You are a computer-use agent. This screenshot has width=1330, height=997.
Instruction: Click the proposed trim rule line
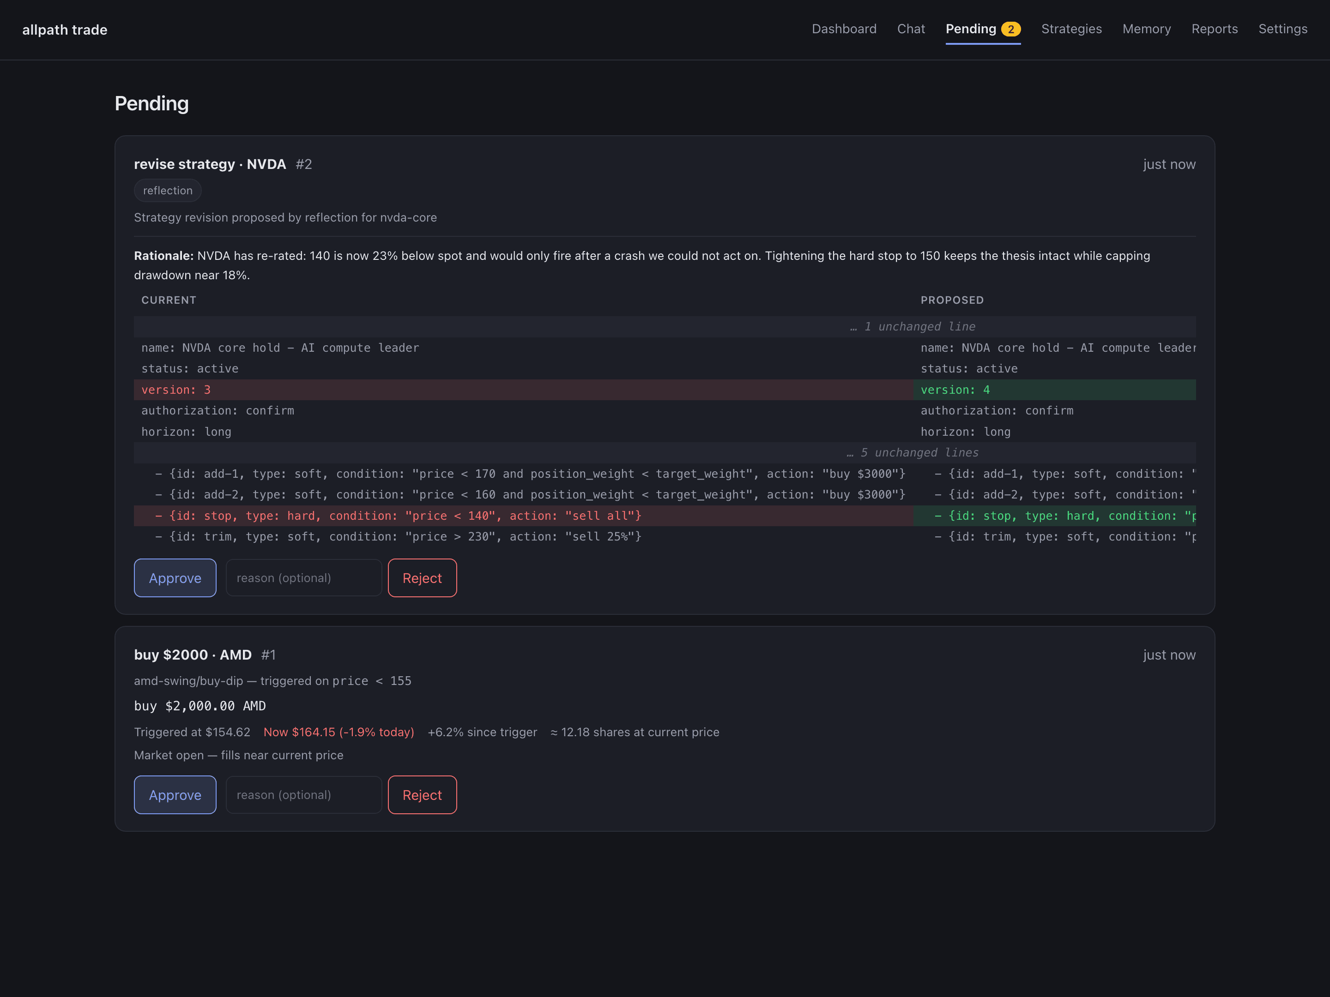click(x=1055, y=537)
